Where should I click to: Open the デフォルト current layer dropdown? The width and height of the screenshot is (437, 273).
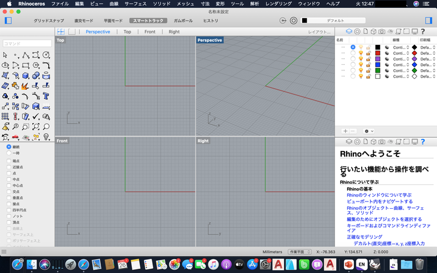[333, 21]
